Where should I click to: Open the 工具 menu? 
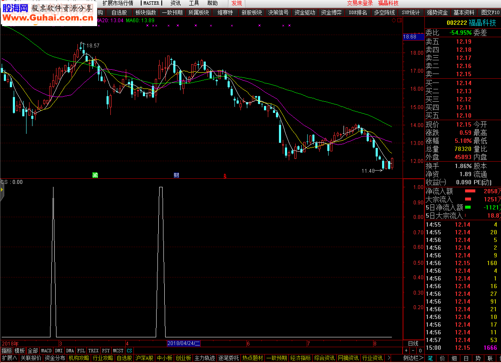click(194, 3)
